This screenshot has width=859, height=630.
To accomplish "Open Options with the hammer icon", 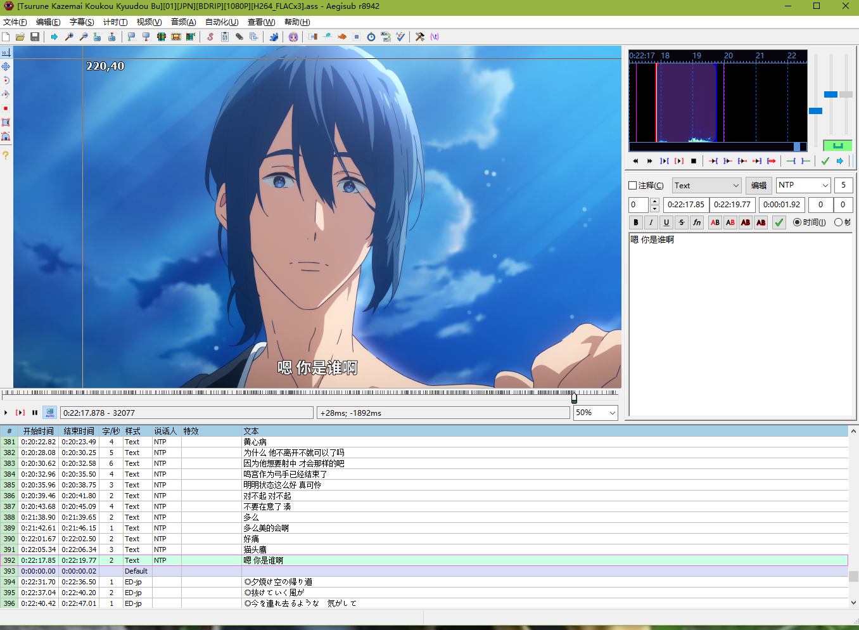I will pyautogui.click(x=420, y=37).
